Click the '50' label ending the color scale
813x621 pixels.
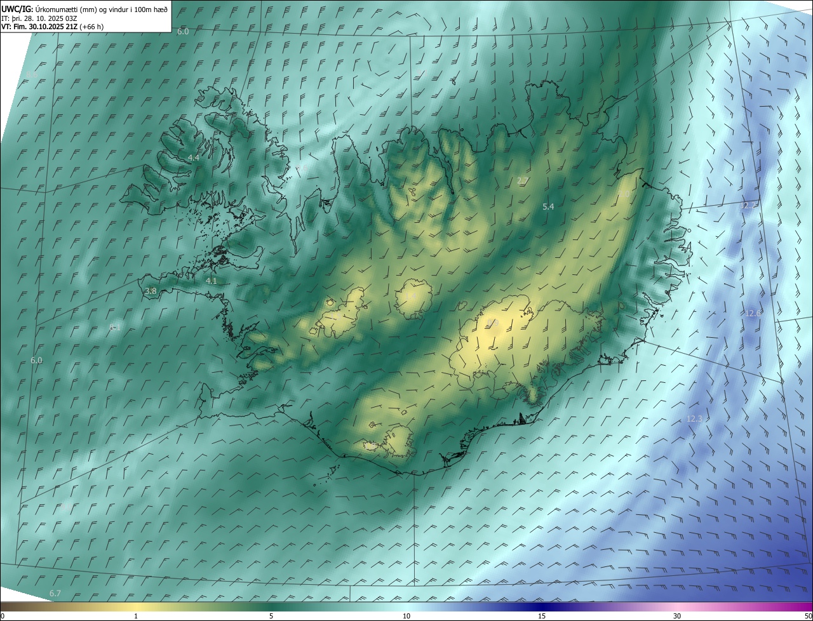[x=807, y=616]
